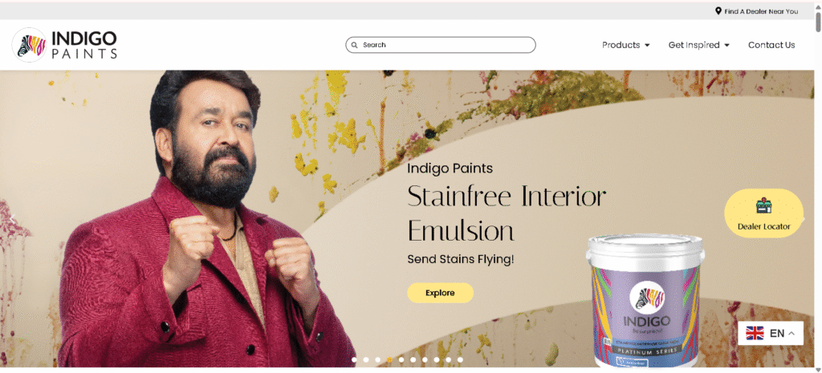Select the second carousel dot

click(x=366, y=360)
